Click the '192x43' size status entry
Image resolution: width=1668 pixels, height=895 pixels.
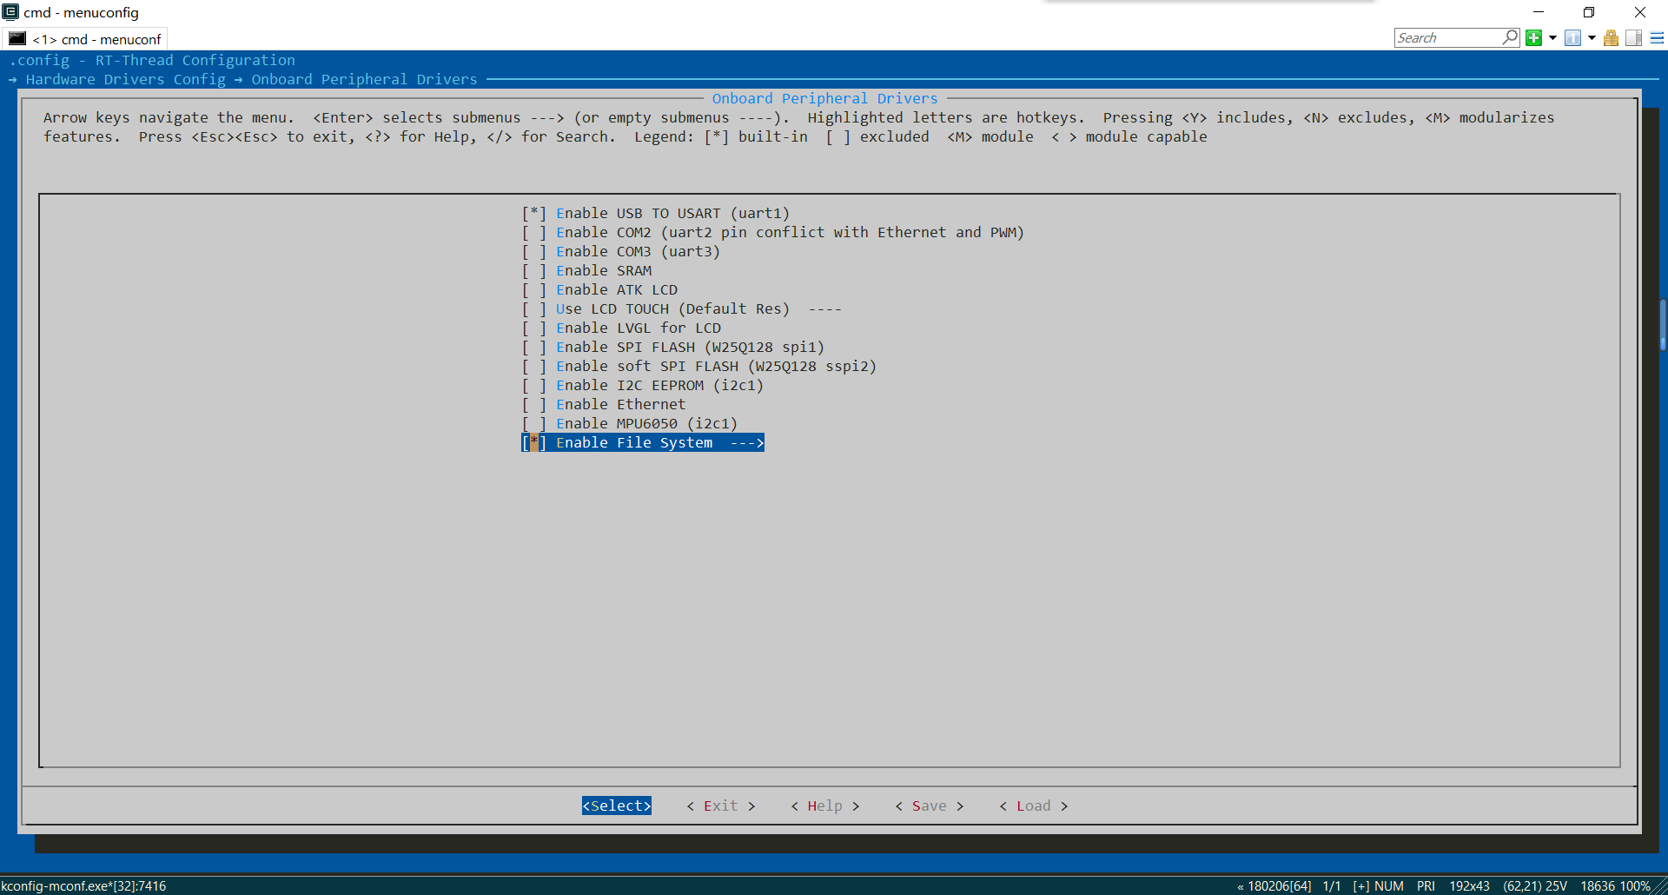tap(1469, 885)
